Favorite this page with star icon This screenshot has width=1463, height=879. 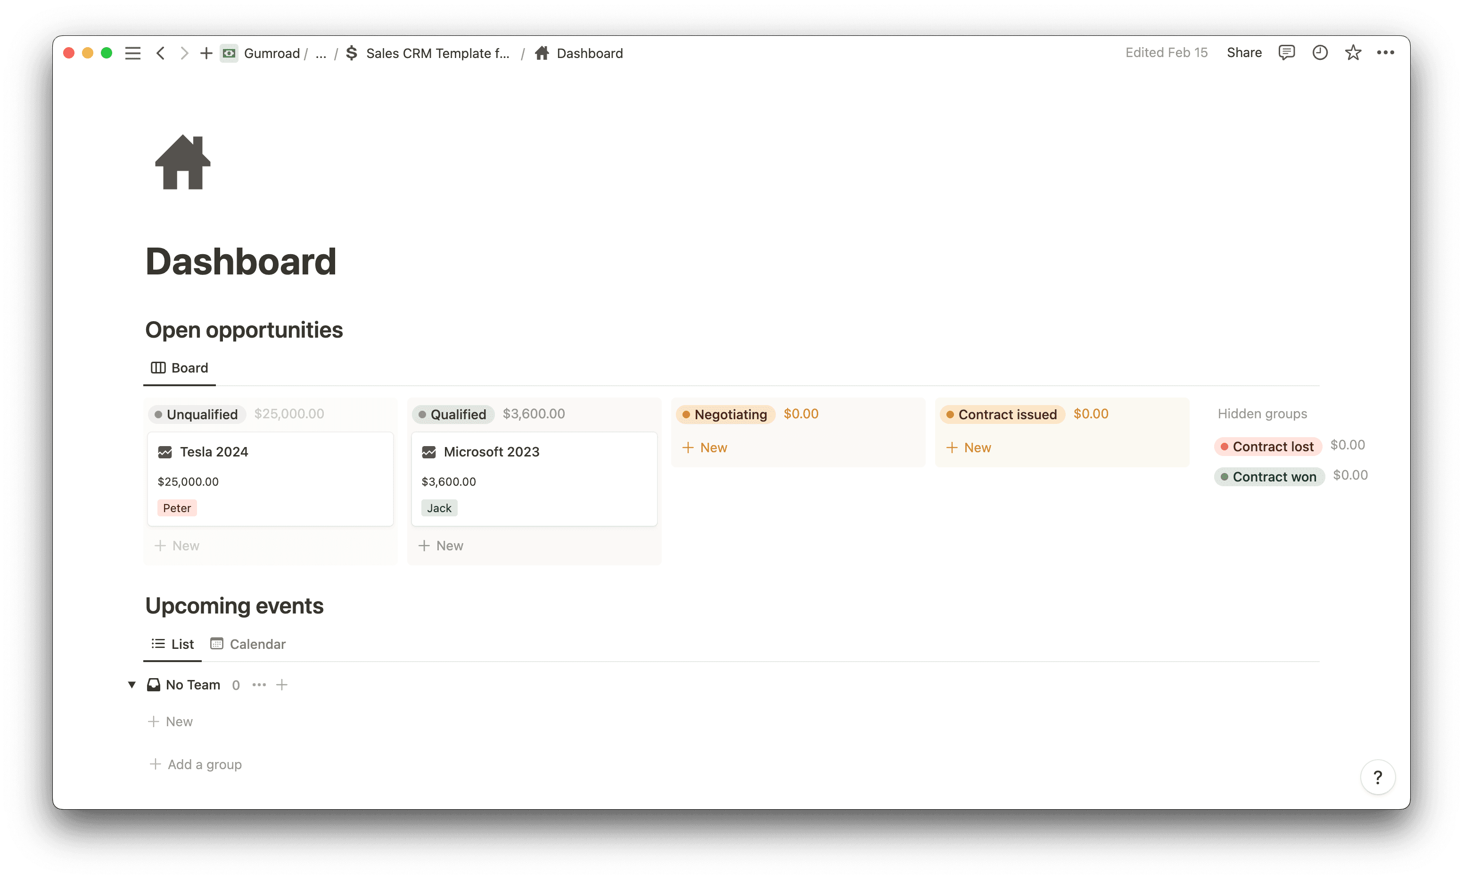click(x=1353, y=53)
